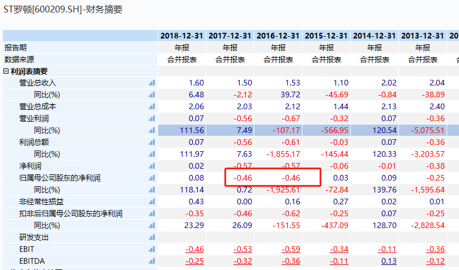Click 年报 under the 2015-12-31 column
This screenshot has width=459, height=270.
coord(326,48)
